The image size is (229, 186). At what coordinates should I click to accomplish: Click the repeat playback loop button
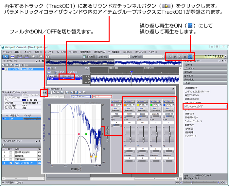(190, 57)
